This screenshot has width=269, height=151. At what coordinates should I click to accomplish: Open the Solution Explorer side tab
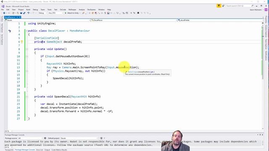point(266,31)
